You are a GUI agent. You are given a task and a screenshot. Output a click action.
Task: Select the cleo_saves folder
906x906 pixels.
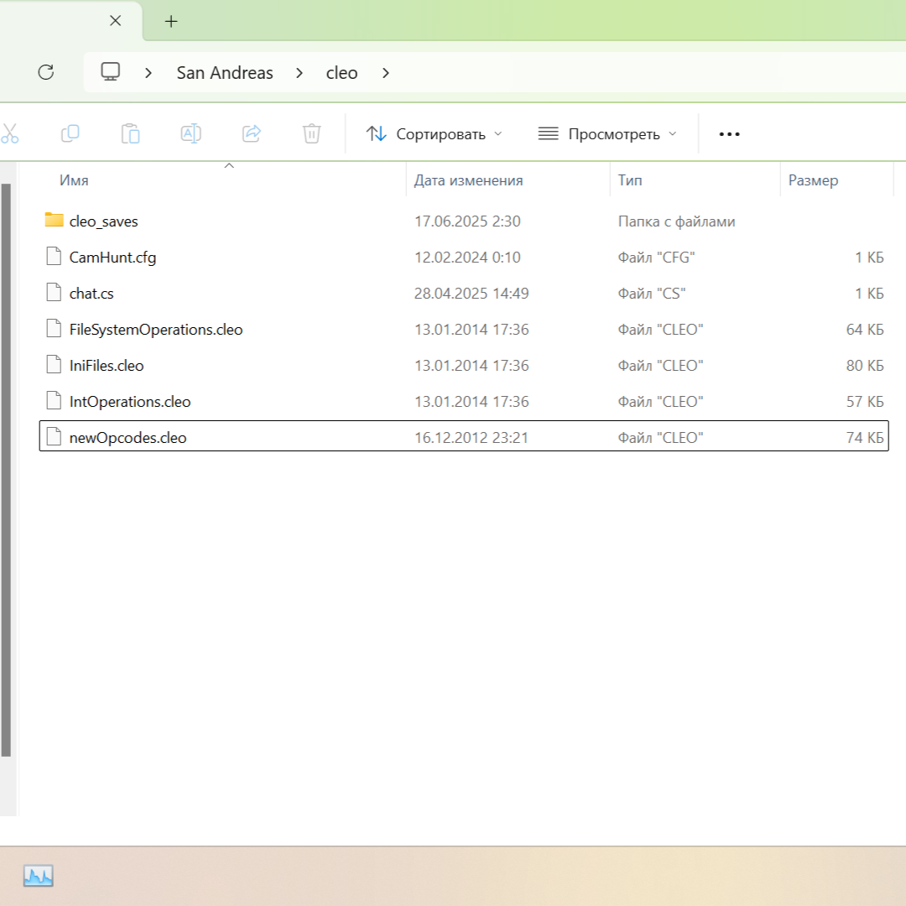103,221
